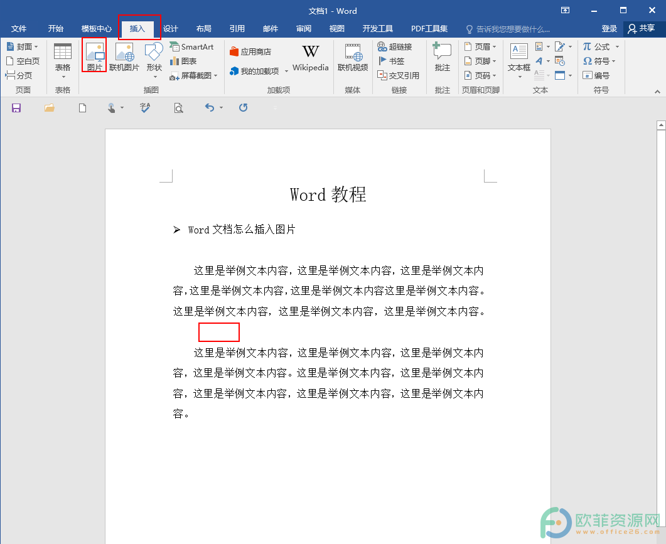Open the 屏幕截图 screenshot dropdown
Screen dimensions: 666x544
[194, 75]
